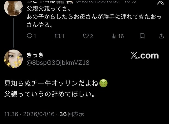Image resolution: width=169 pixels, height=124 pixels.
Task: Click the X.com watermark logo
Action: point(145,55)
